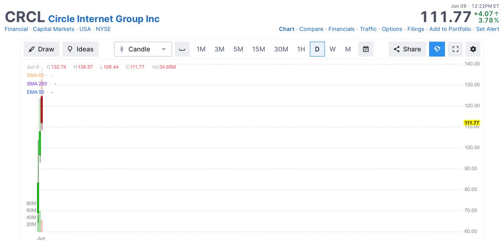
Task: Click the 3.78% percent change
Action: 489,21
